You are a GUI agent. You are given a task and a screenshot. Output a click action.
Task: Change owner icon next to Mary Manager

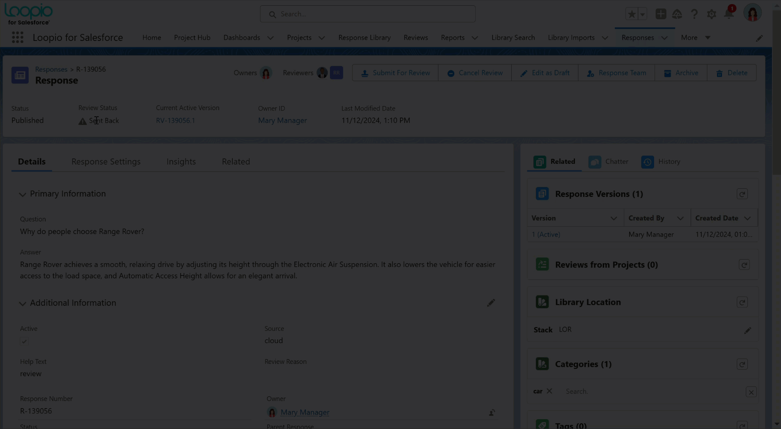click(x=492, y=413)
